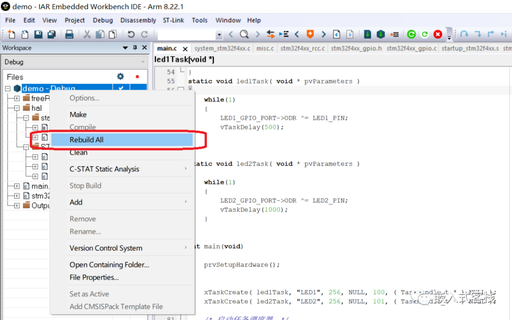This screenshot has height=320, width=512.
Task: Click the Go to line icon
Action: click(284, 34)
